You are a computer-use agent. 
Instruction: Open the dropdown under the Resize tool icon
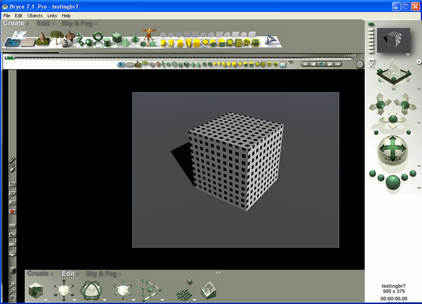pyautogui.click(x=73, y=300)
